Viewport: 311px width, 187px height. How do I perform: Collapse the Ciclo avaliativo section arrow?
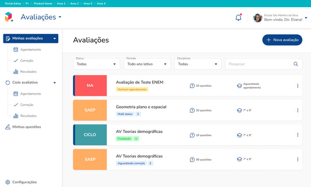(54, 83)
